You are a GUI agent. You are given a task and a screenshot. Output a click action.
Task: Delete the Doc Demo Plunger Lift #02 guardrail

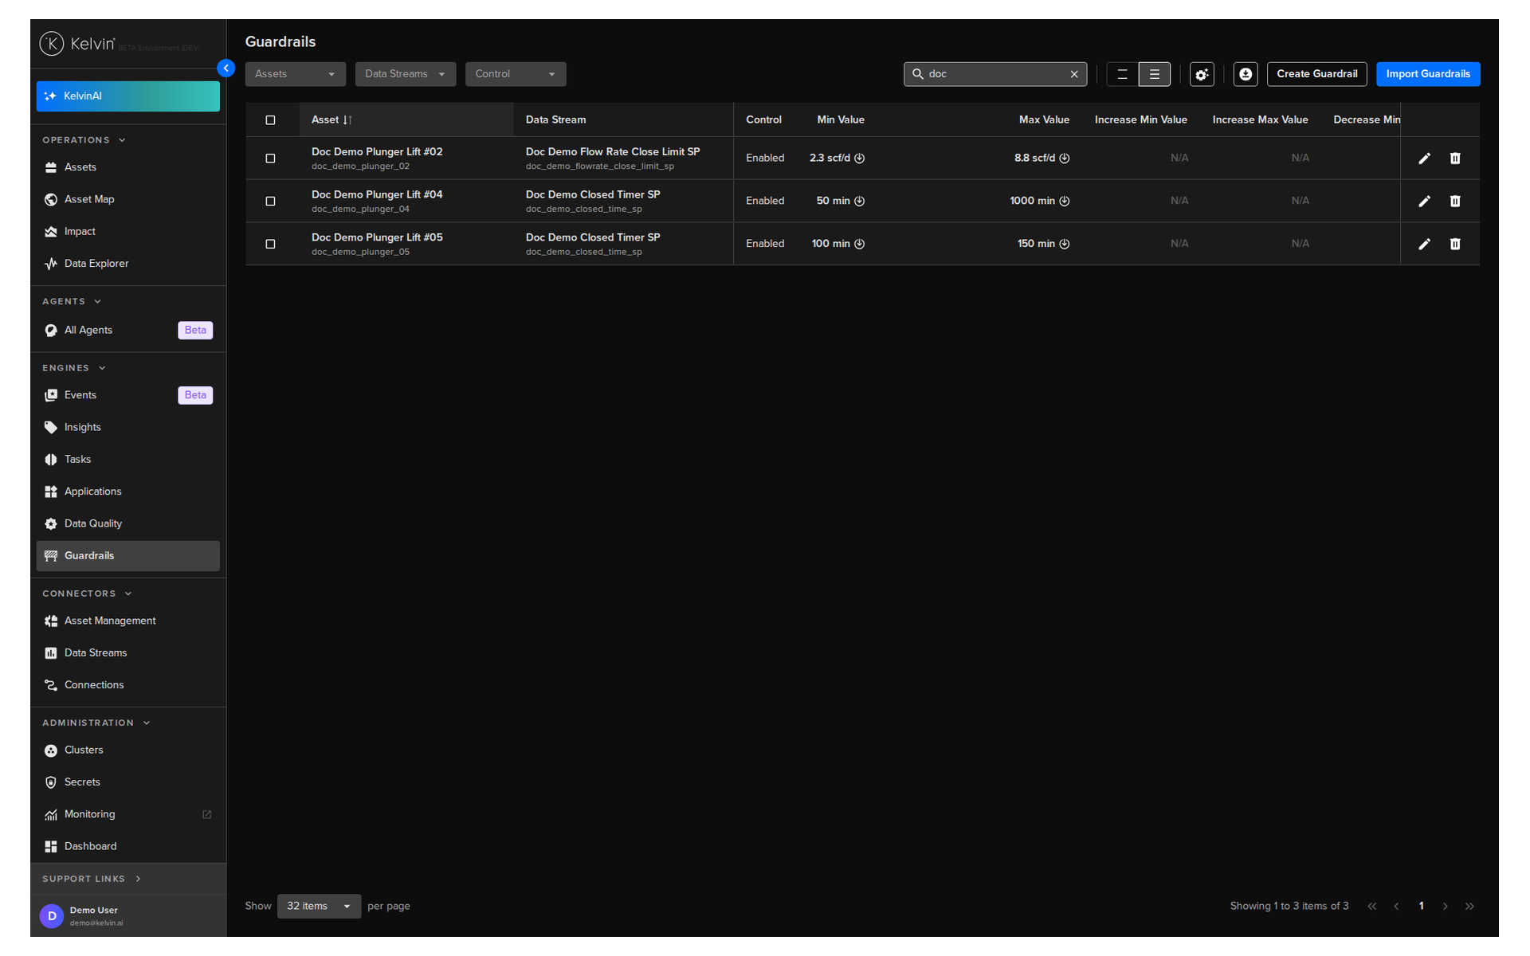tap(1455, 159)
